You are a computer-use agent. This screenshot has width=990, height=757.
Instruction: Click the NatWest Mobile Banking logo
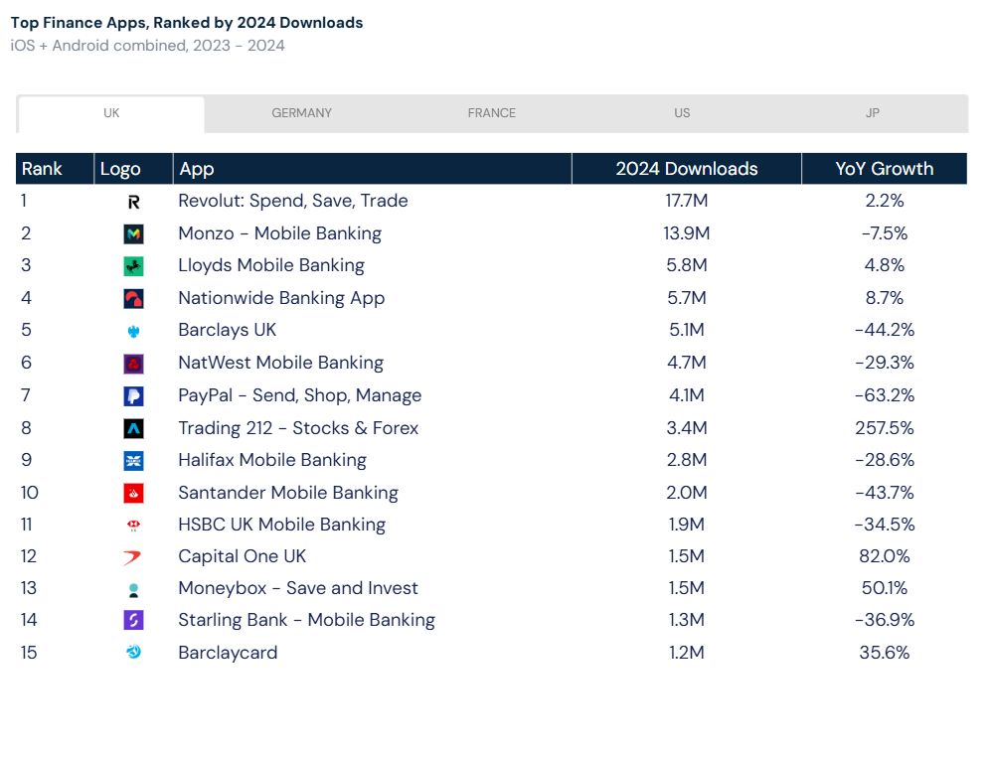click(x=133, y=364)
